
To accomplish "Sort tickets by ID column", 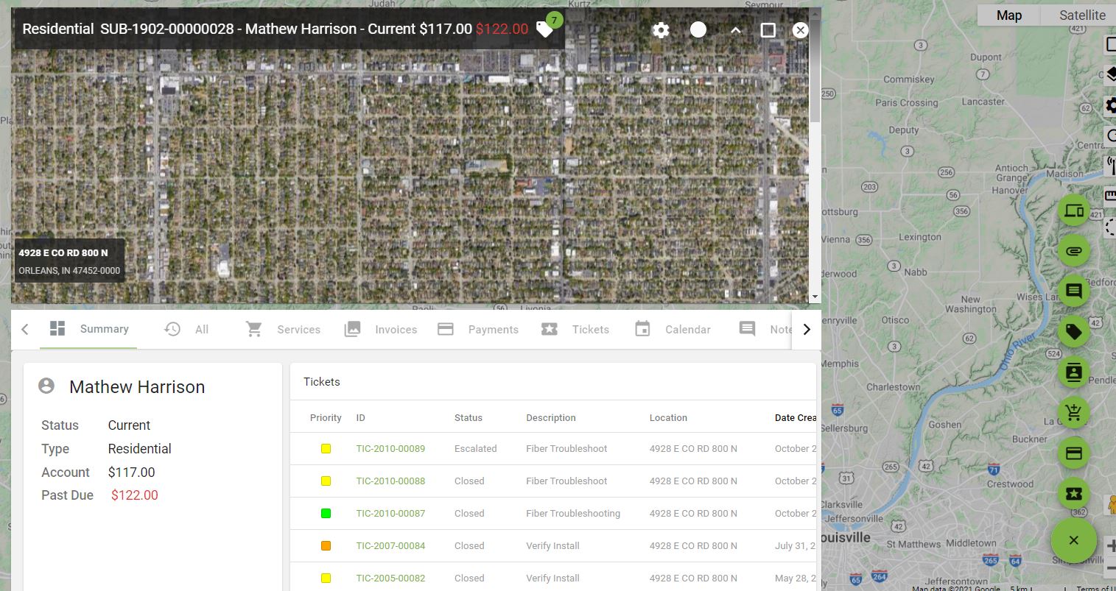I will point(360,417).
